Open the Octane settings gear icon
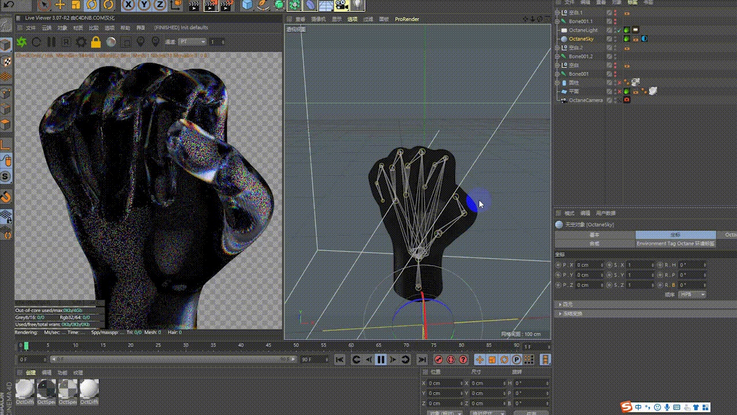This screenshot has height=415, width=737. [81, 42]
